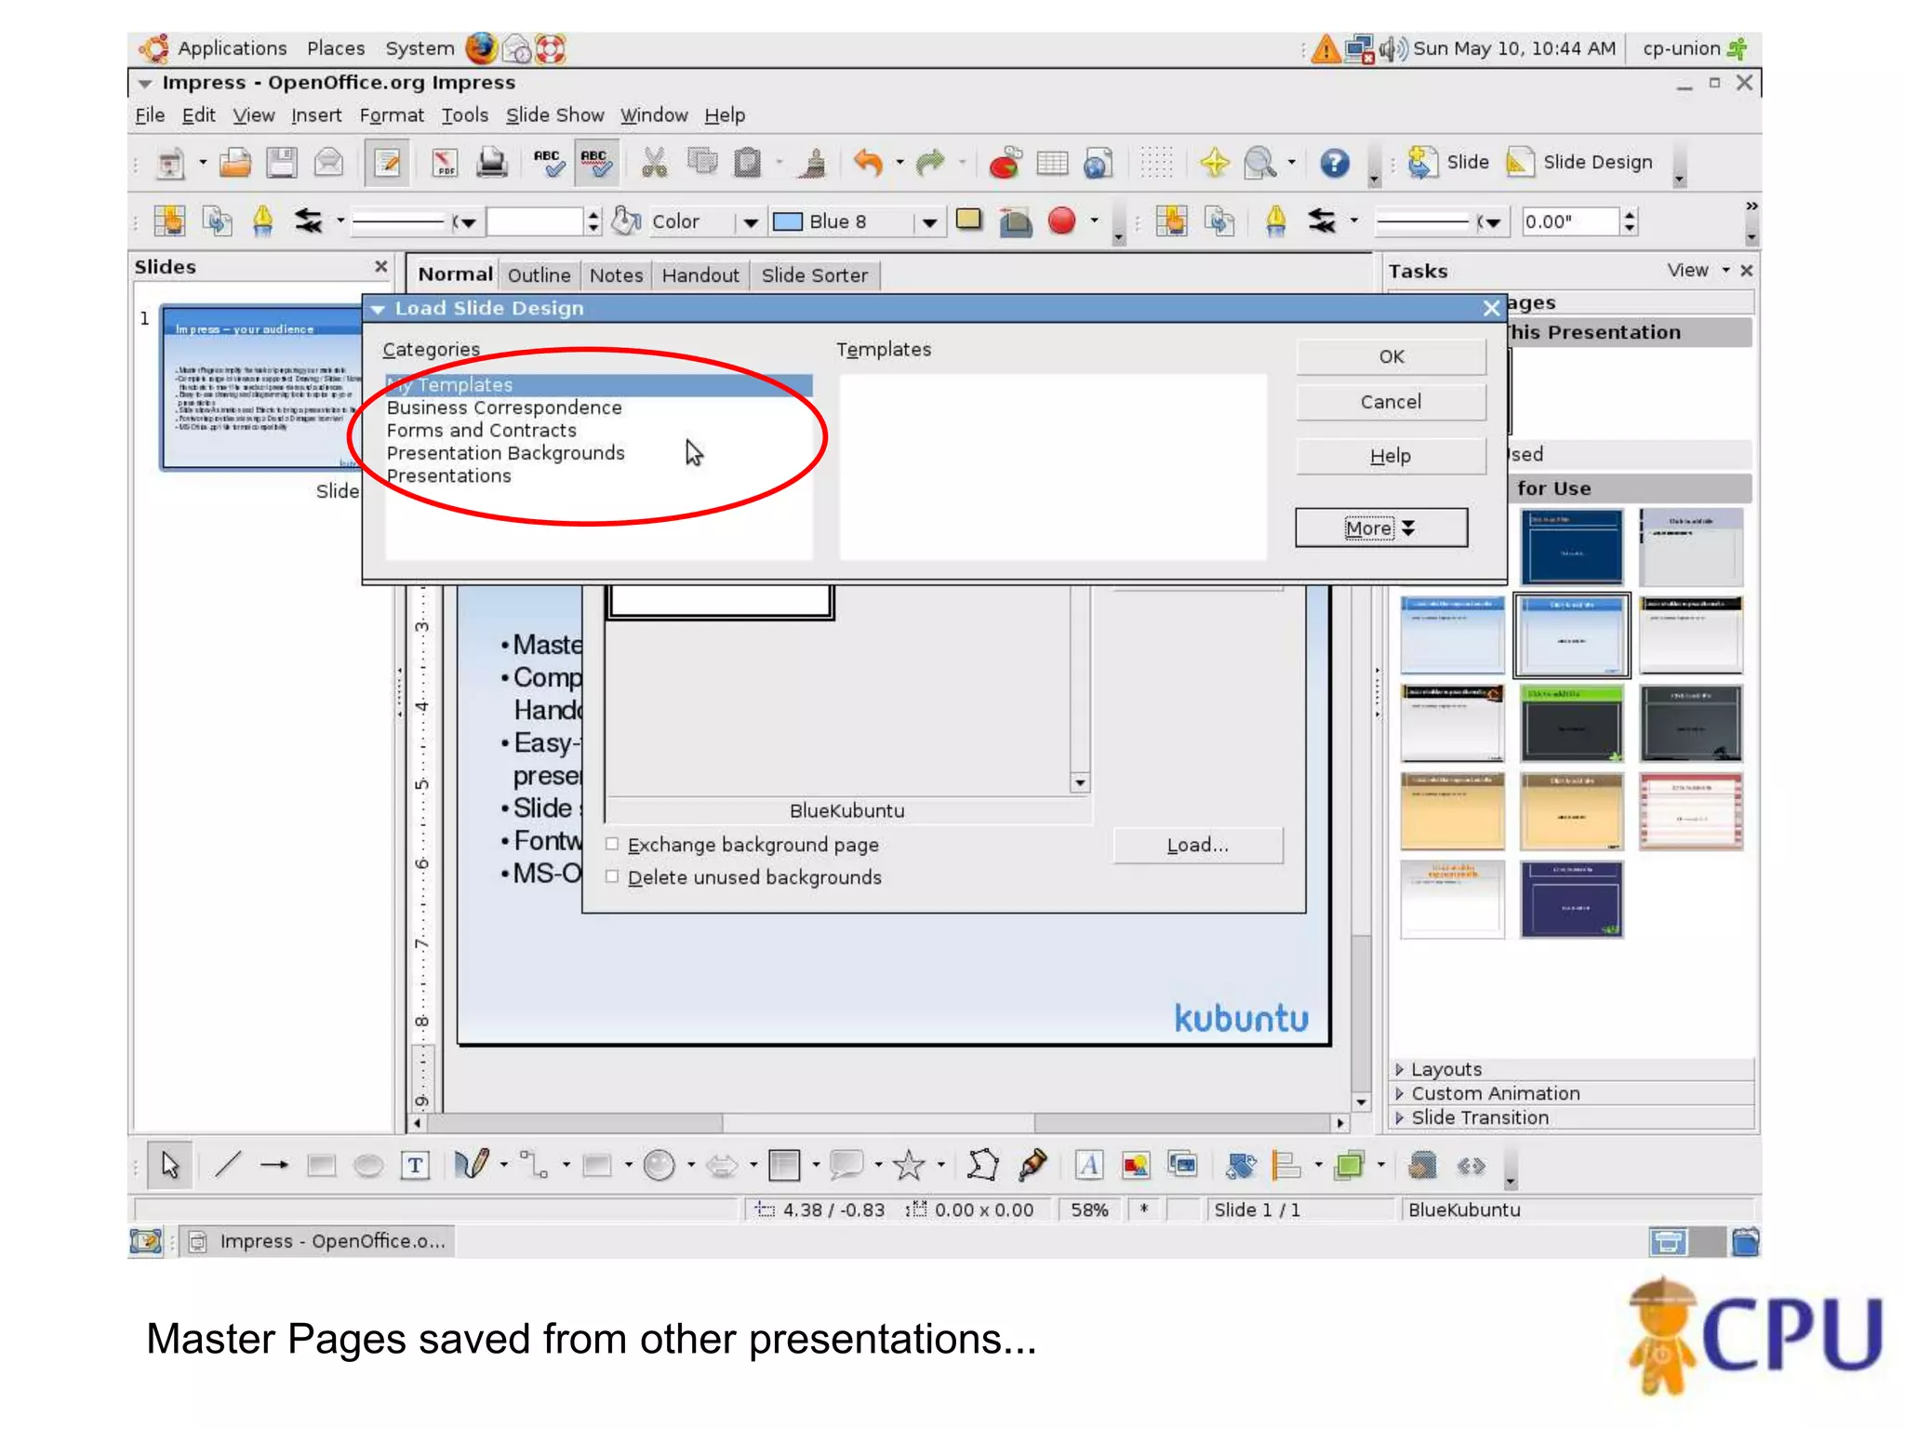Screen dimensions: 1905x1429
Task: Click the 58% zoom value in status bar
Action: click(1089, 1209)
